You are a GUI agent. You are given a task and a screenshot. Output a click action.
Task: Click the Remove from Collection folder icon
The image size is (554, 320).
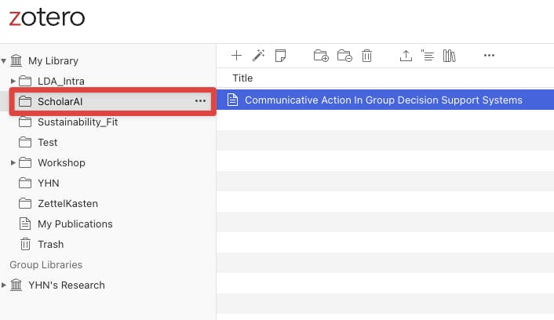(x=344, y=56)
